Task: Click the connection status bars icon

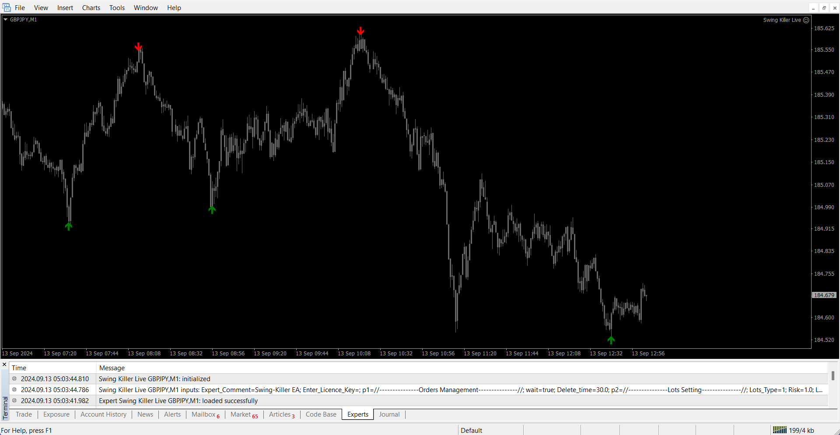Action: click(x=780, y=430)
